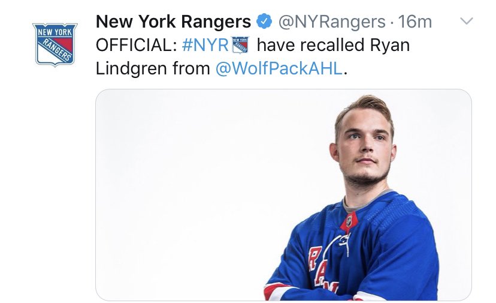
Task: Click the 'Lindgren from' text in the tweet
Action: point(153,69)
